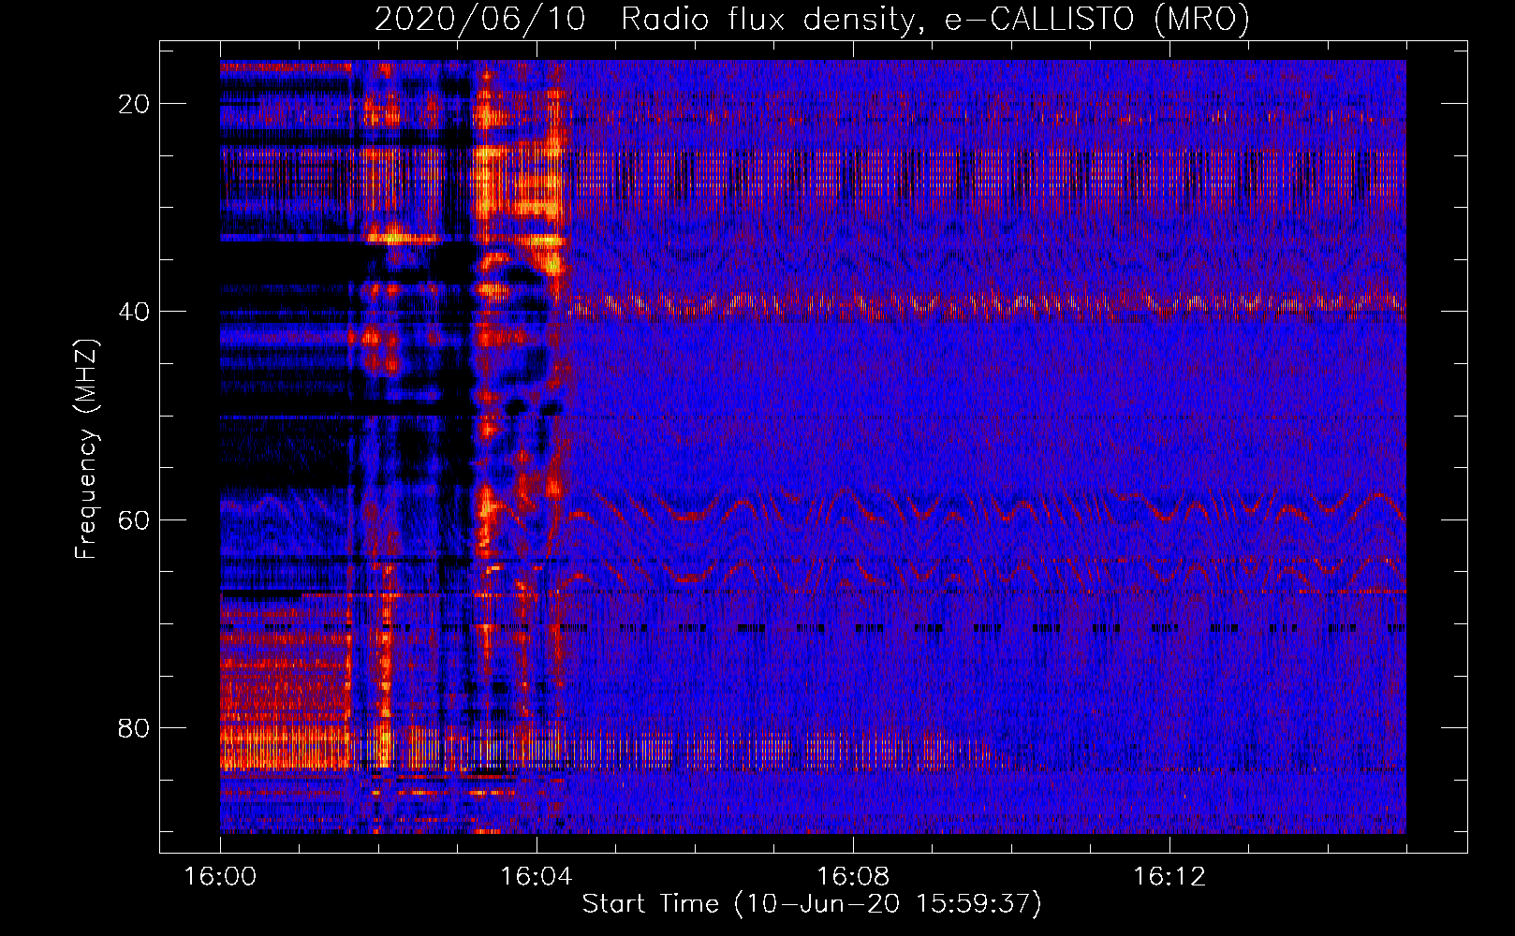The height and width of the screenshot is (936, 1515).
Task: Click the 60 MHz frequency tick label
Action: click(x=134, y=519)
